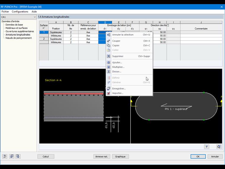225x169 pixels.
Task: Go to previous input window icon
Action: pyautogui.click(x=12, y=156)
